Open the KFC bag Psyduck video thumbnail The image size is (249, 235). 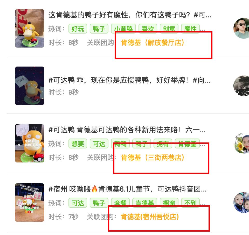click(x=30, y=28)
